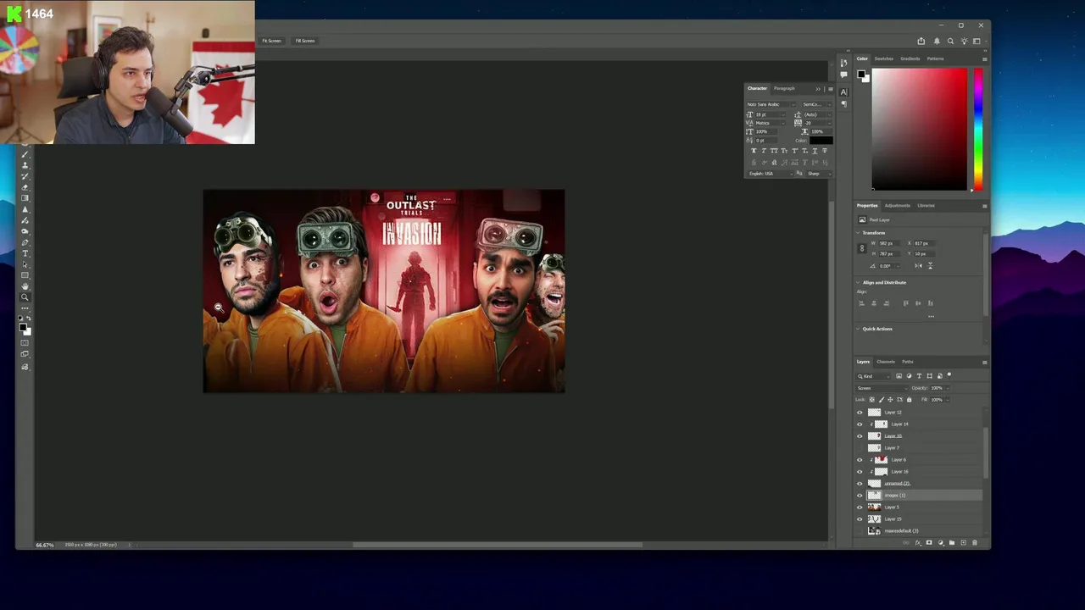
Task: Toggle Layer 10 visibility eye
Action: click(x=860, y=436)
